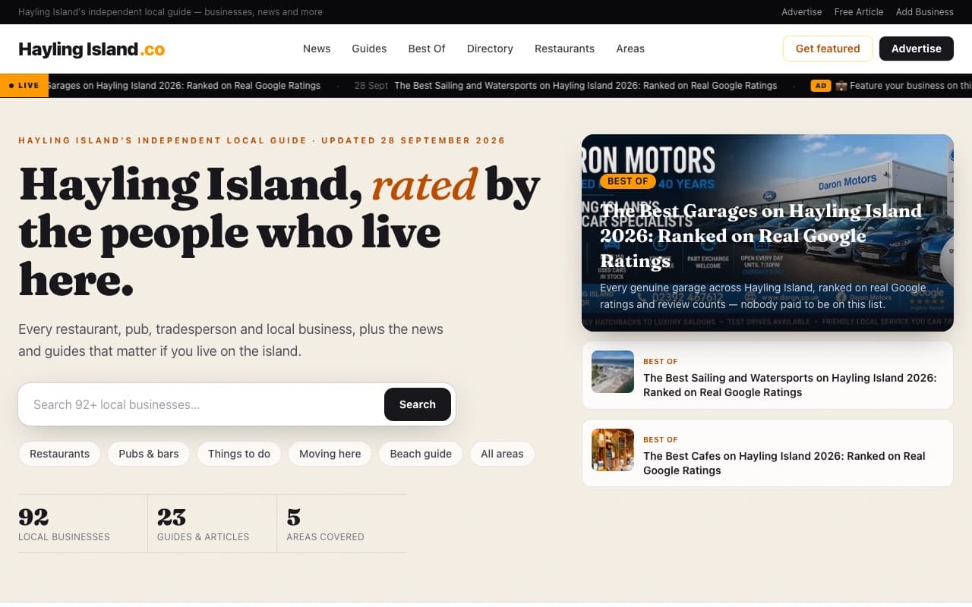Click the 'Hayling Island's independent local guide' tagline
Image resolution: width=972 pixels, height=607 pixels.
tap(170, 12)
